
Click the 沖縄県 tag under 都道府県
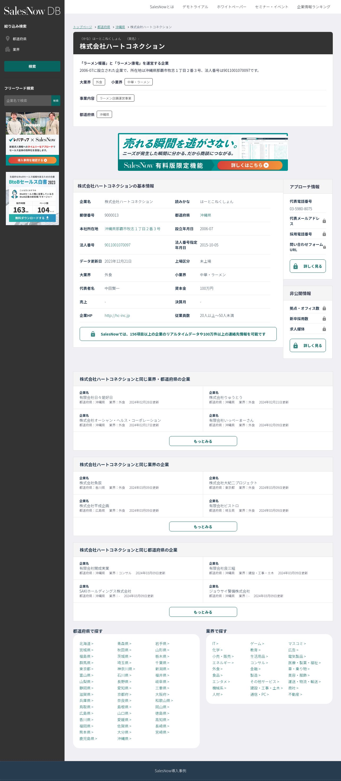click(104, 114)
